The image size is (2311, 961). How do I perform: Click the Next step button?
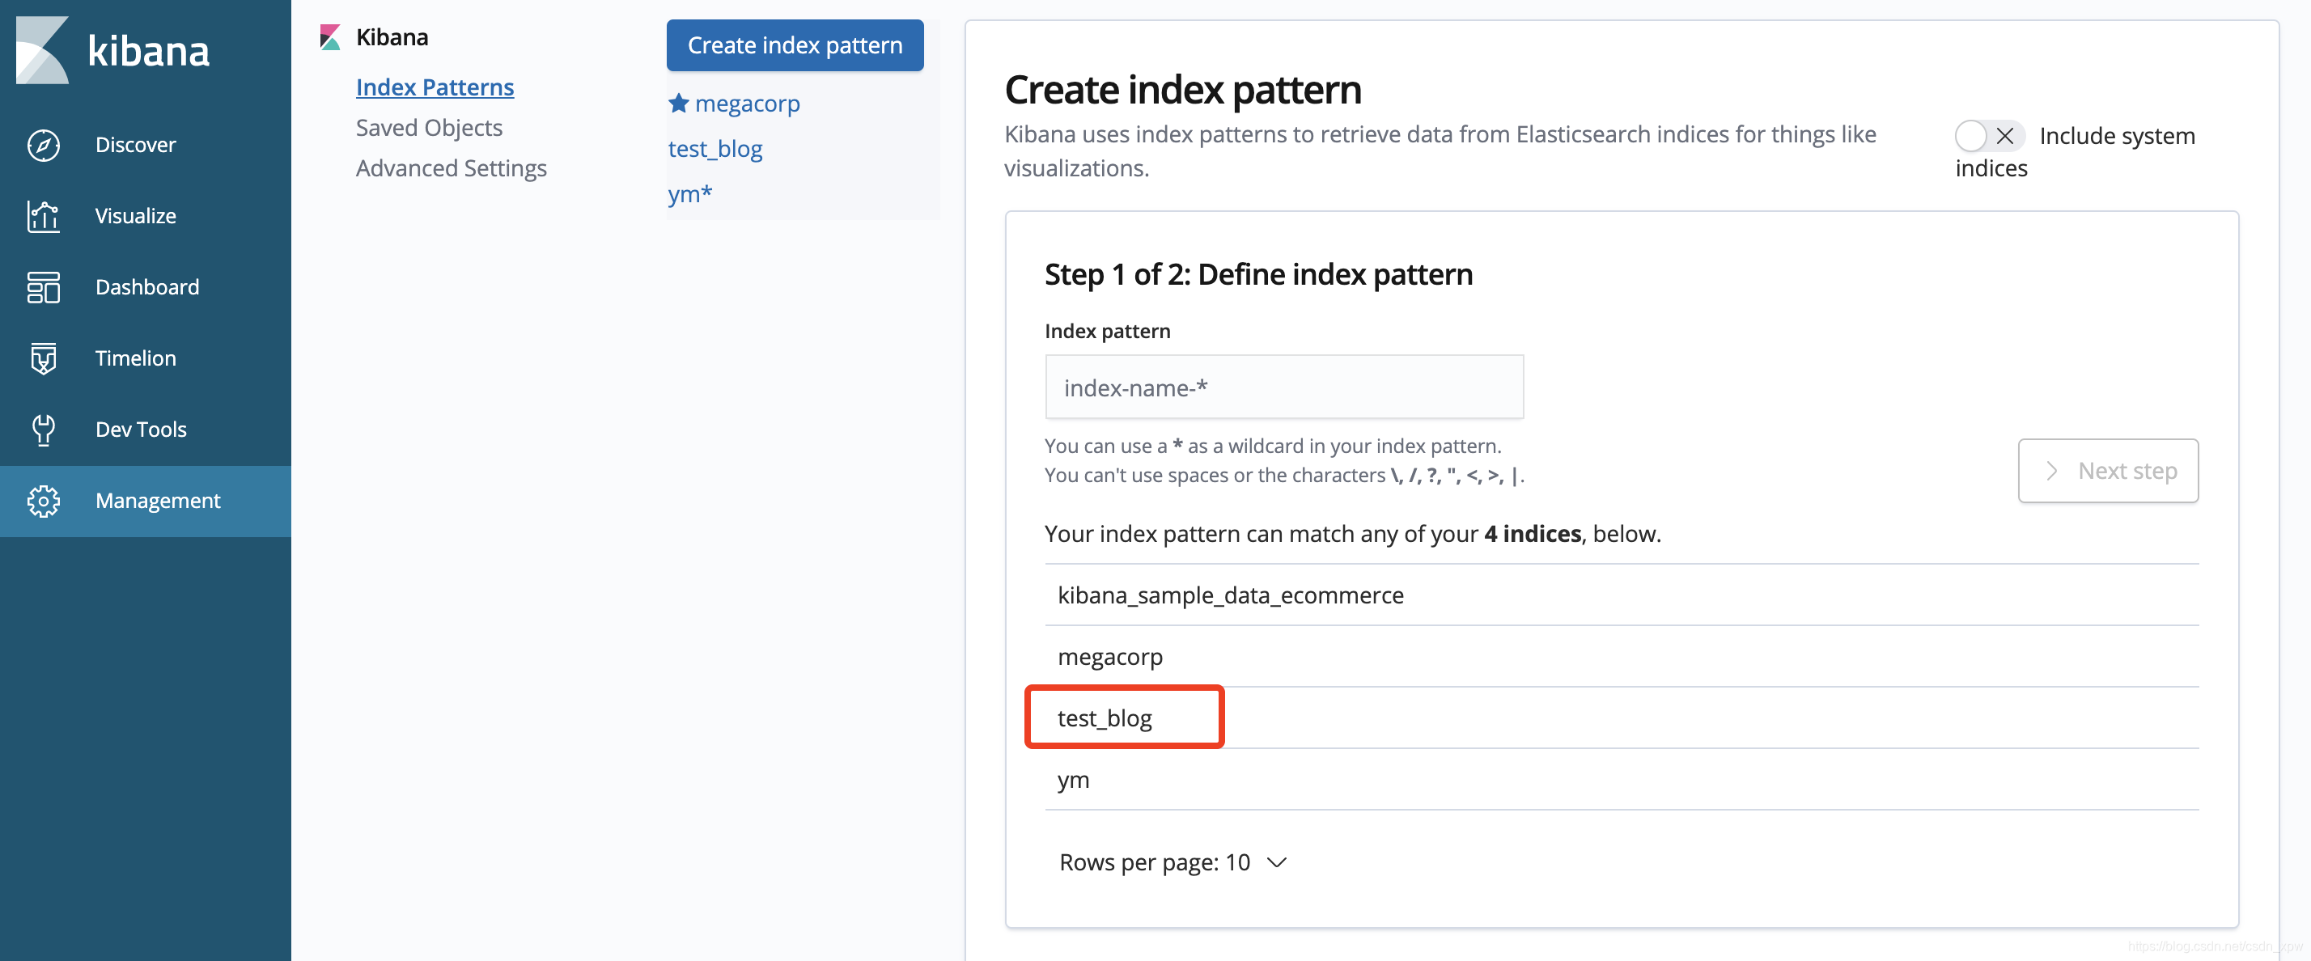click(2107, 471)
